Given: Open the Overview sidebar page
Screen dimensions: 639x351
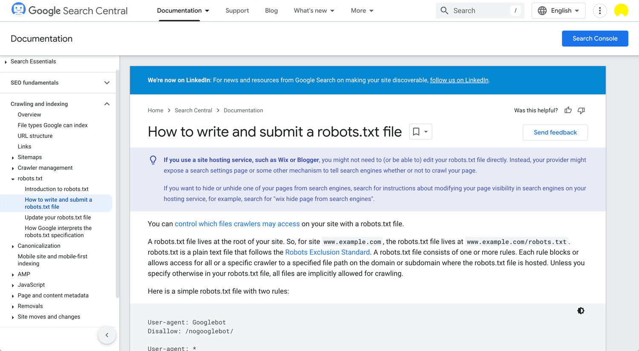Looking at the screenshot, I should 29,114.
